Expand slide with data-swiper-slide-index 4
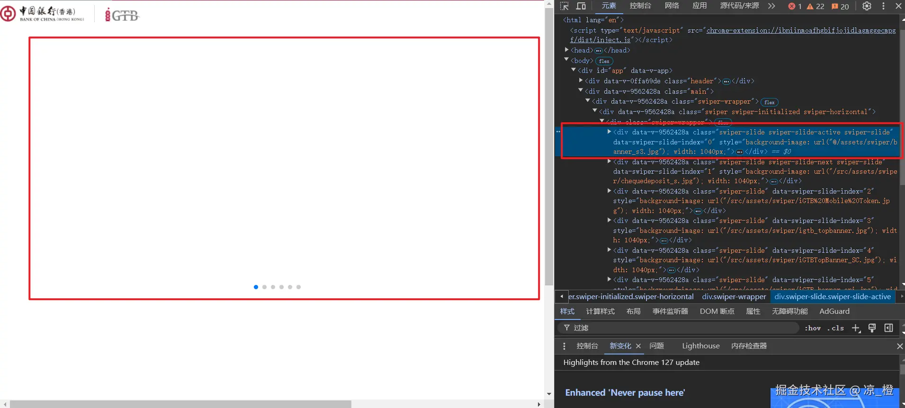 (x=609, y=250)
